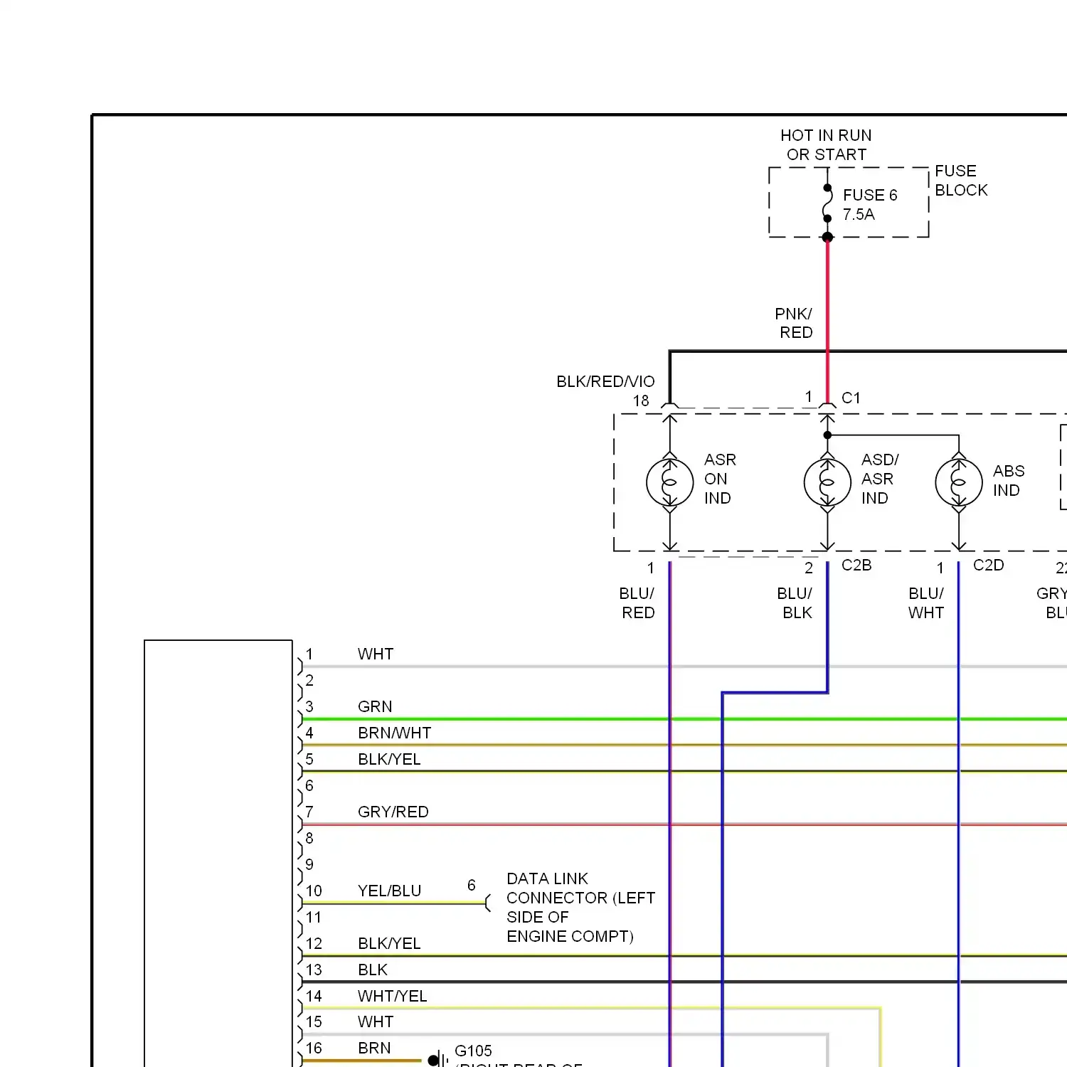This screenshot has height=1067, width=1067.
Task: Select the 'ABS IND' text
Action: (x=1009, y=481)
